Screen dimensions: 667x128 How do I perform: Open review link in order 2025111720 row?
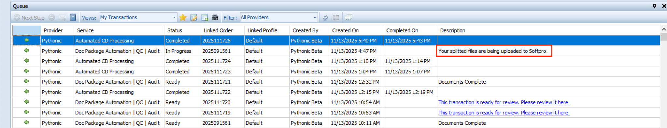click(x=504, y=102)
